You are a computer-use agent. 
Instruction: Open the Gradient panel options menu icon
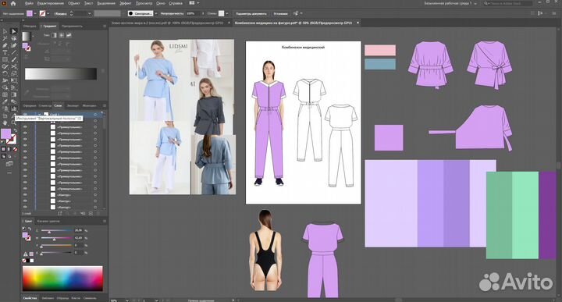(105, 27)
